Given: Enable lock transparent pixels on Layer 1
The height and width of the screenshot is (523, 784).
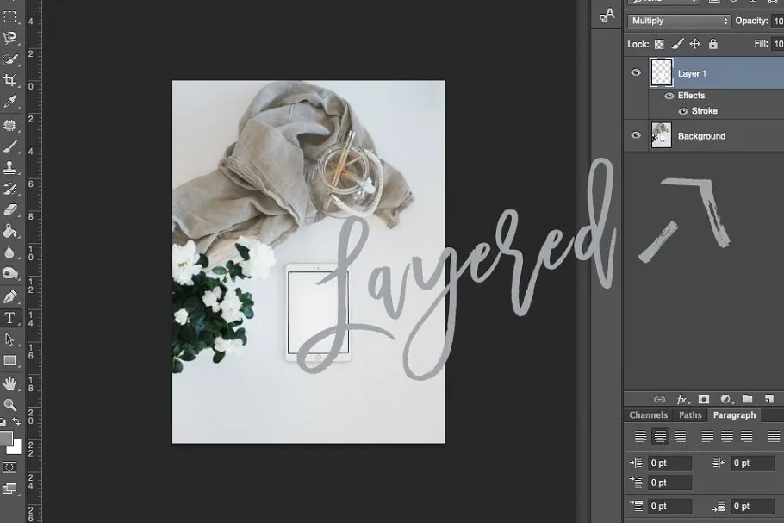Looking at the screenshot, I should pos(658,43).
